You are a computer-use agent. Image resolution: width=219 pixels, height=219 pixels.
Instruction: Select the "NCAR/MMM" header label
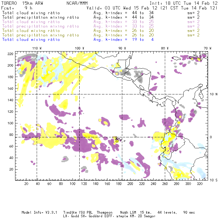[x=77, y=3]
